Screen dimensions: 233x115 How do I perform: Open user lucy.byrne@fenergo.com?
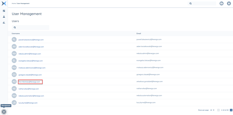(28, 103)
